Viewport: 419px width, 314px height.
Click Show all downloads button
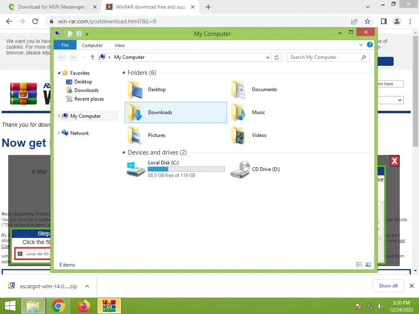click(388, 286)
